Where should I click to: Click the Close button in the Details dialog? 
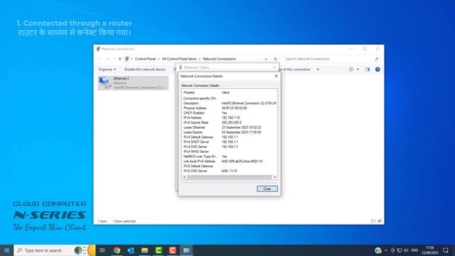(267, 188)
